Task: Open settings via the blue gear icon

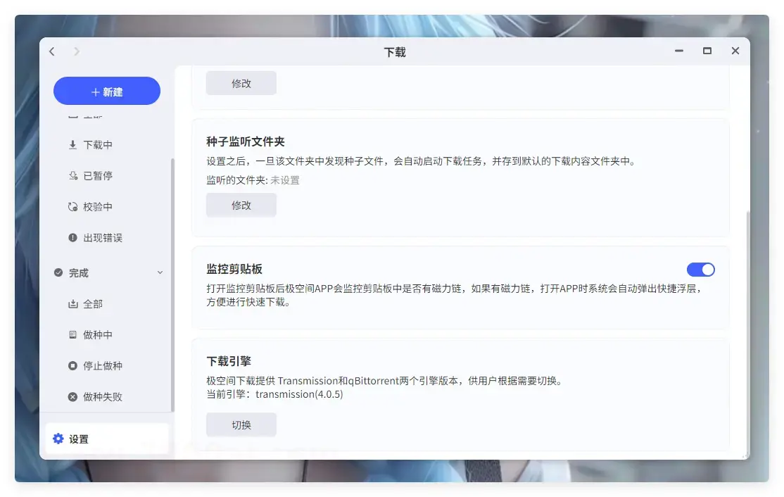Action: [58, 439]
